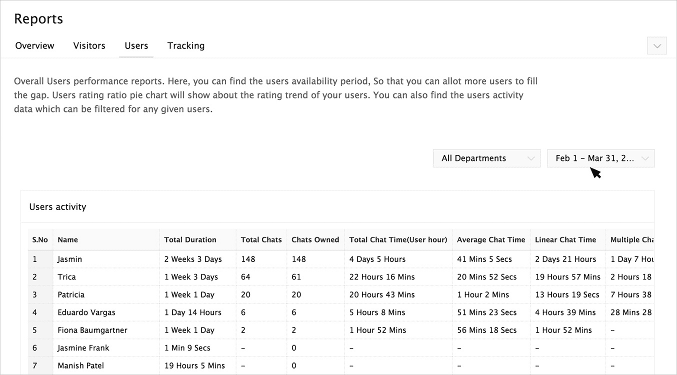
Task: Click the Average Chat Time column header
Action: (491, 240)
